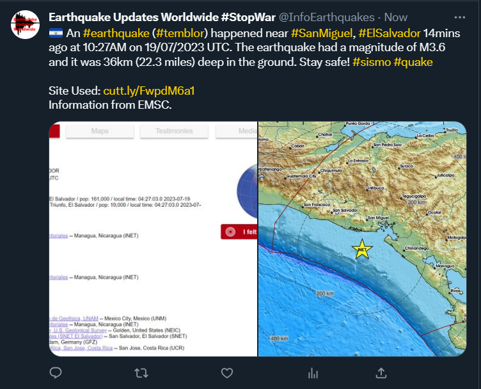Open the EMSC webpage screenshot image
This screenshot has width=481, height=389.
pyautogui.click(x=153, y=238)
